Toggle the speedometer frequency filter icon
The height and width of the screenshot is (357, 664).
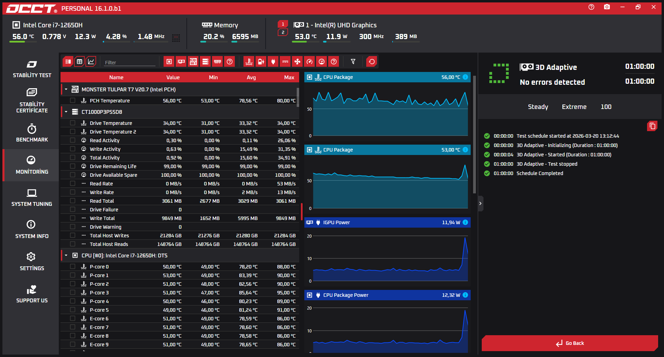click(x=310, y=62)
